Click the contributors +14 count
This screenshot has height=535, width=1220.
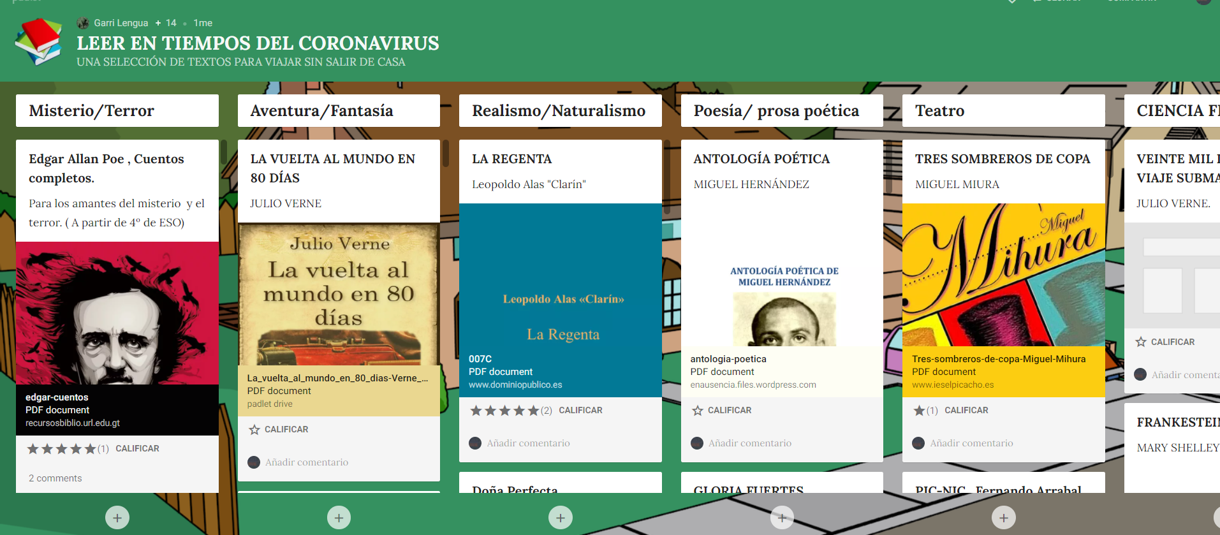[x=166, y=23]
